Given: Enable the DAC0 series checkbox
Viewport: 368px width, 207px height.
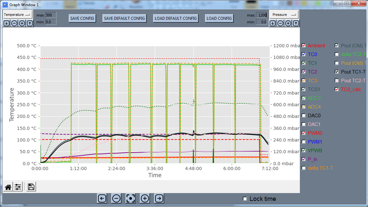Looking at the screenshot, I should [304, 116].
